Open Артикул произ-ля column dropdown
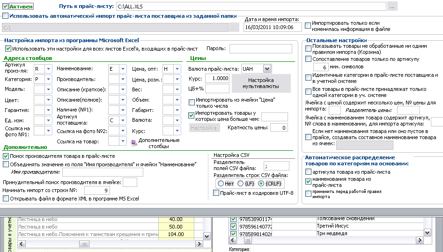443x252 pixels. click(48, 69)
